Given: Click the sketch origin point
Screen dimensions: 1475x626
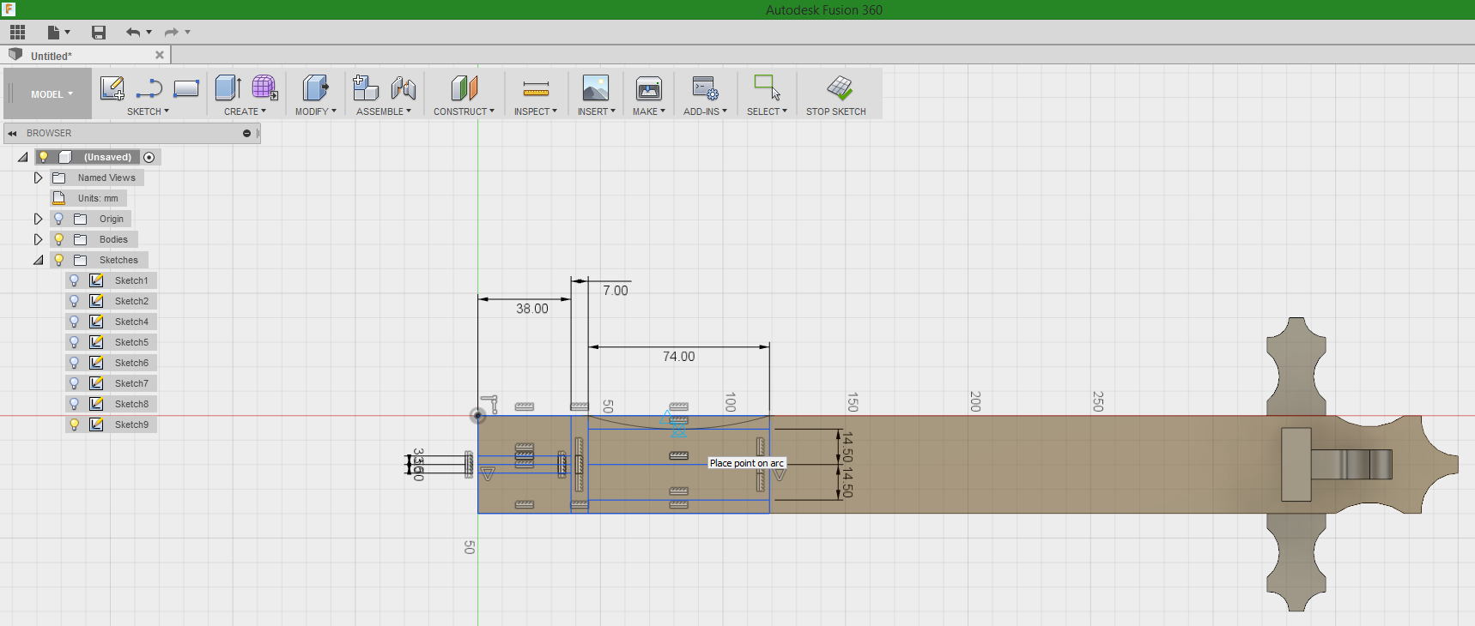Looking at the screenshot, I should (478, 416).
